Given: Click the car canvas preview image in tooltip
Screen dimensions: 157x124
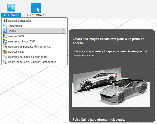Looking at the screenshot, I should point(111,87).
